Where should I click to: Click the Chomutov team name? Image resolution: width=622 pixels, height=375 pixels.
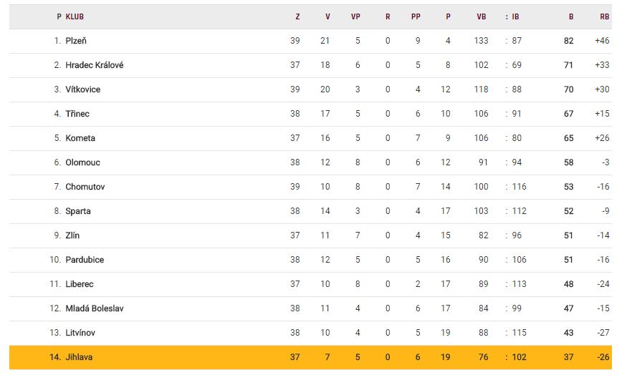[x=85, y=187]
